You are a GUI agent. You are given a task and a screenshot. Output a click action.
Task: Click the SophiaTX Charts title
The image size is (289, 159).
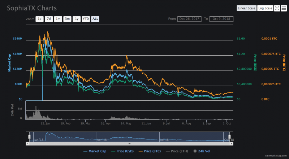pos(32,8)
